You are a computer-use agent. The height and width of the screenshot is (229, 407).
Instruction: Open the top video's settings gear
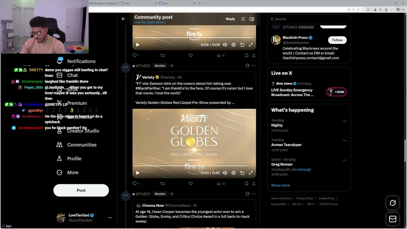[x=233, y=45]
